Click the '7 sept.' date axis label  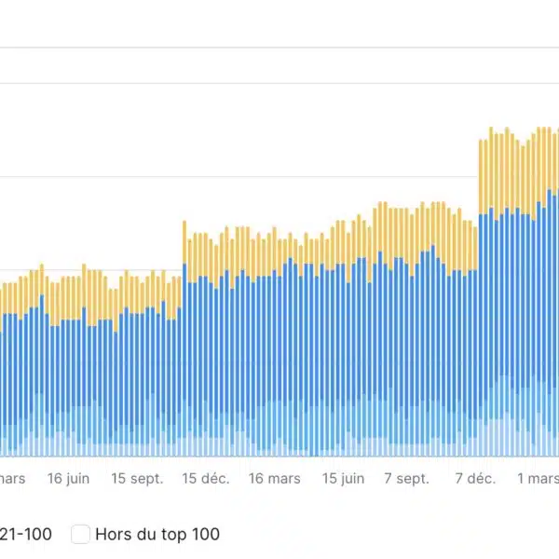click(x=406, y=478)
